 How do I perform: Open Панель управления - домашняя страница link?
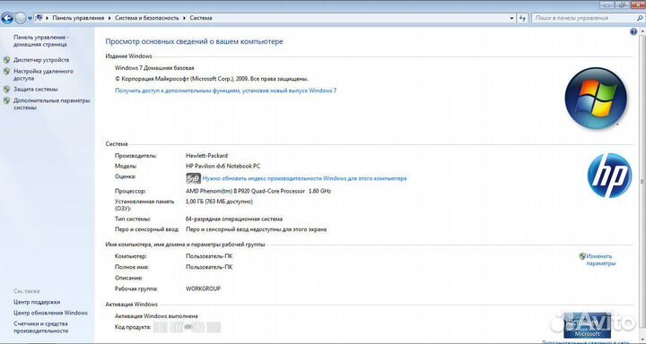pos(41,40)
